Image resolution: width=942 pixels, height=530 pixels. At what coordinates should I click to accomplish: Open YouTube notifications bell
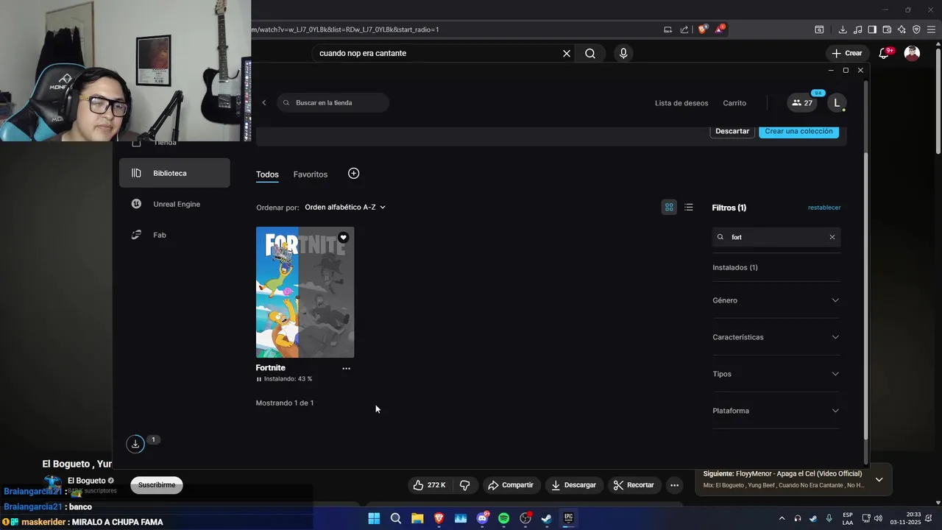884,53
